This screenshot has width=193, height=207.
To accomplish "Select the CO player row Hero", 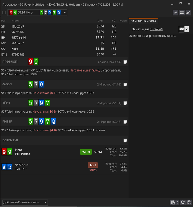I will click(x=64, y=49).
